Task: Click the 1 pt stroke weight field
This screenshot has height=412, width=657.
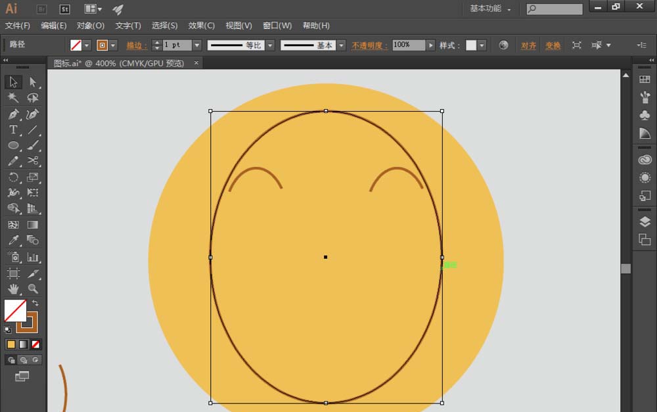Action: click(177, 45)
